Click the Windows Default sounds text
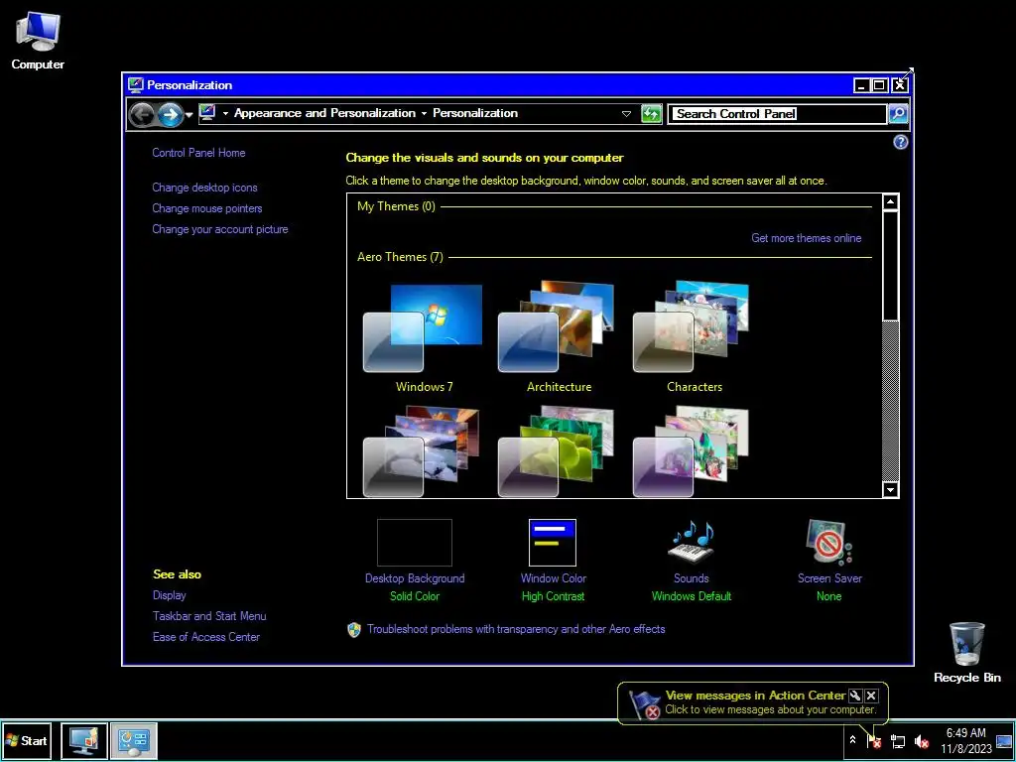The image size is (1016, 762). coord(692,596)
